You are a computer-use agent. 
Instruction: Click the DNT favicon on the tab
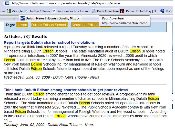click(23, 18)
